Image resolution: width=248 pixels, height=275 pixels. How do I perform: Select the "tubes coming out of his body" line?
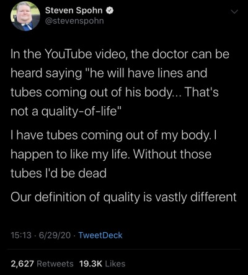(115, 92)
